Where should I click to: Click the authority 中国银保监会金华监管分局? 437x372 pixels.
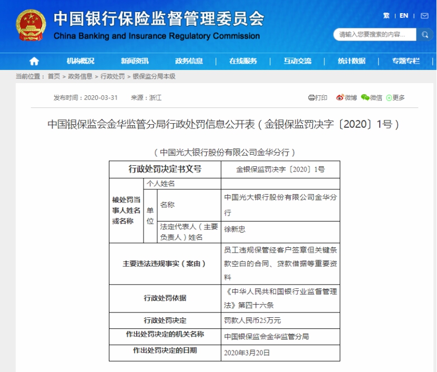267,337
